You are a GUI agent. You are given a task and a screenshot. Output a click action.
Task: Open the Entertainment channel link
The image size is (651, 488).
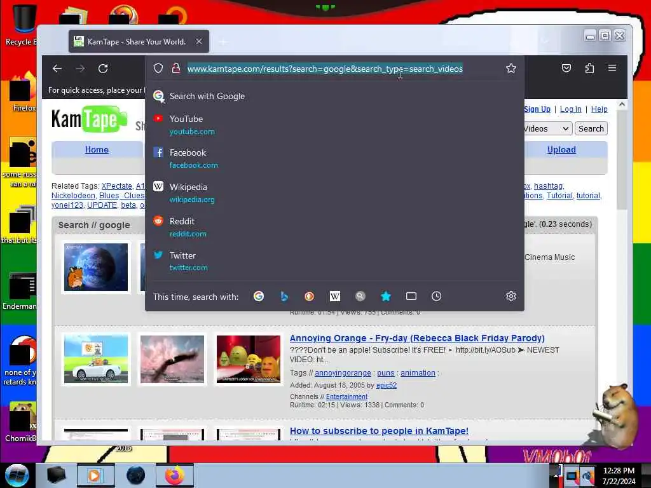(346, 396)
